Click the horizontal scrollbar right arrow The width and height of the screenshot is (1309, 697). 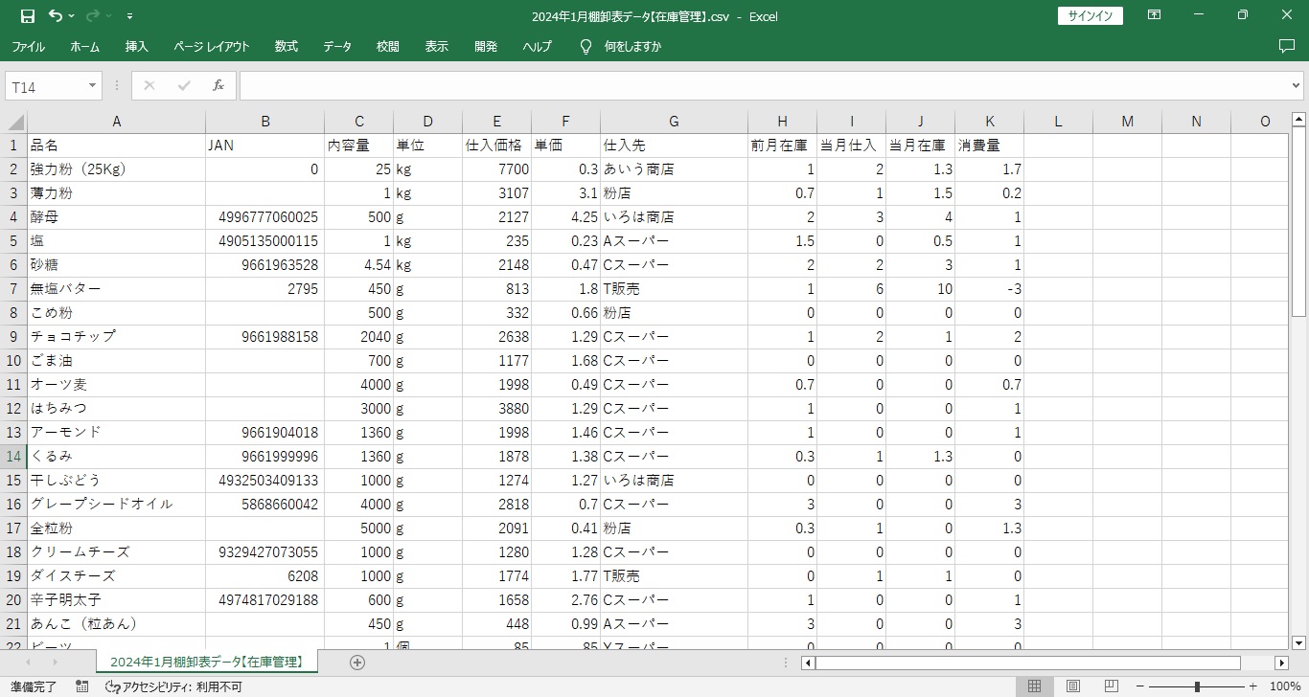pos(1281,663)
